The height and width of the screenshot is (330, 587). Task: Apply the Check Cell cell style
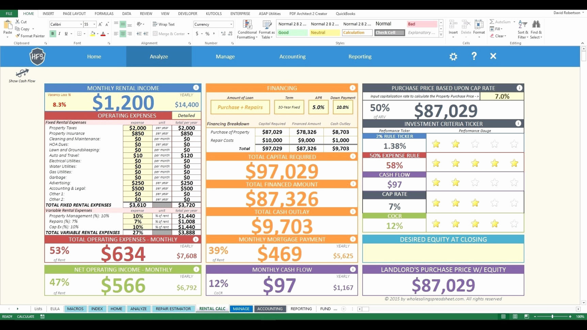click(389, 32)
